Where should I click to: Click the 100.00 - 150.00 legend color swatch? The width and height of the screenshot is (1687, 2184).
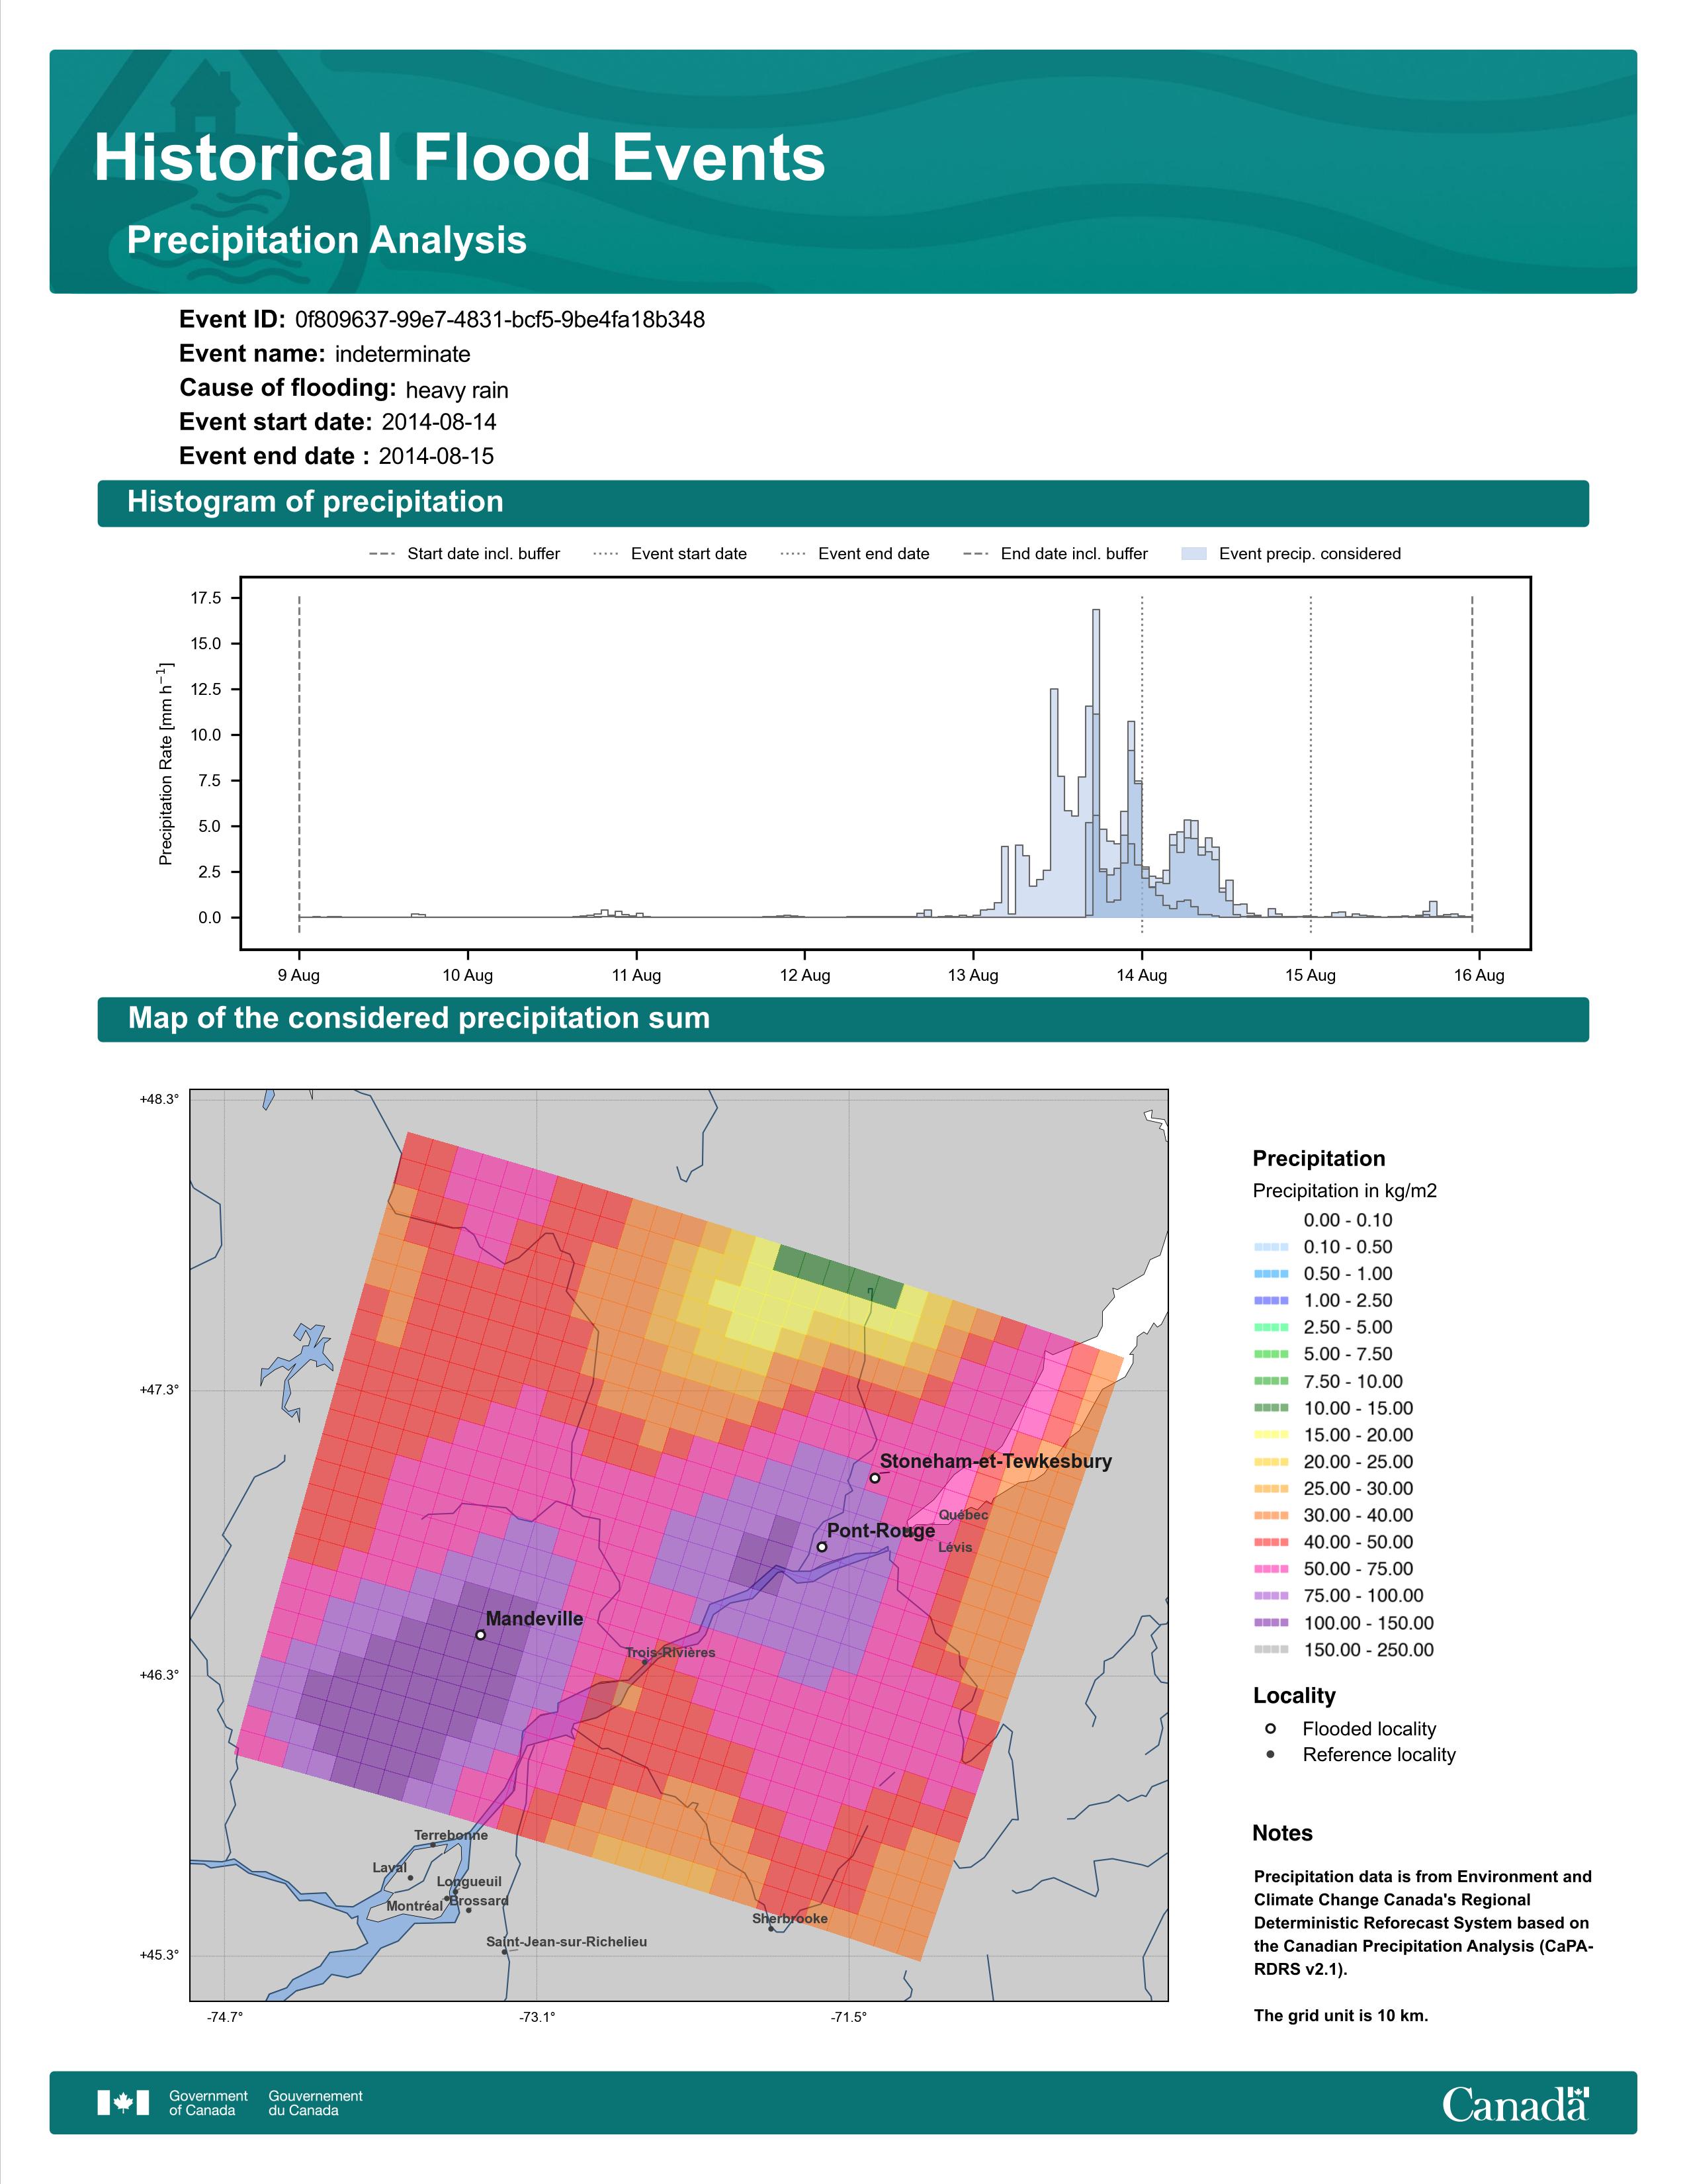pos(1270,1623)
